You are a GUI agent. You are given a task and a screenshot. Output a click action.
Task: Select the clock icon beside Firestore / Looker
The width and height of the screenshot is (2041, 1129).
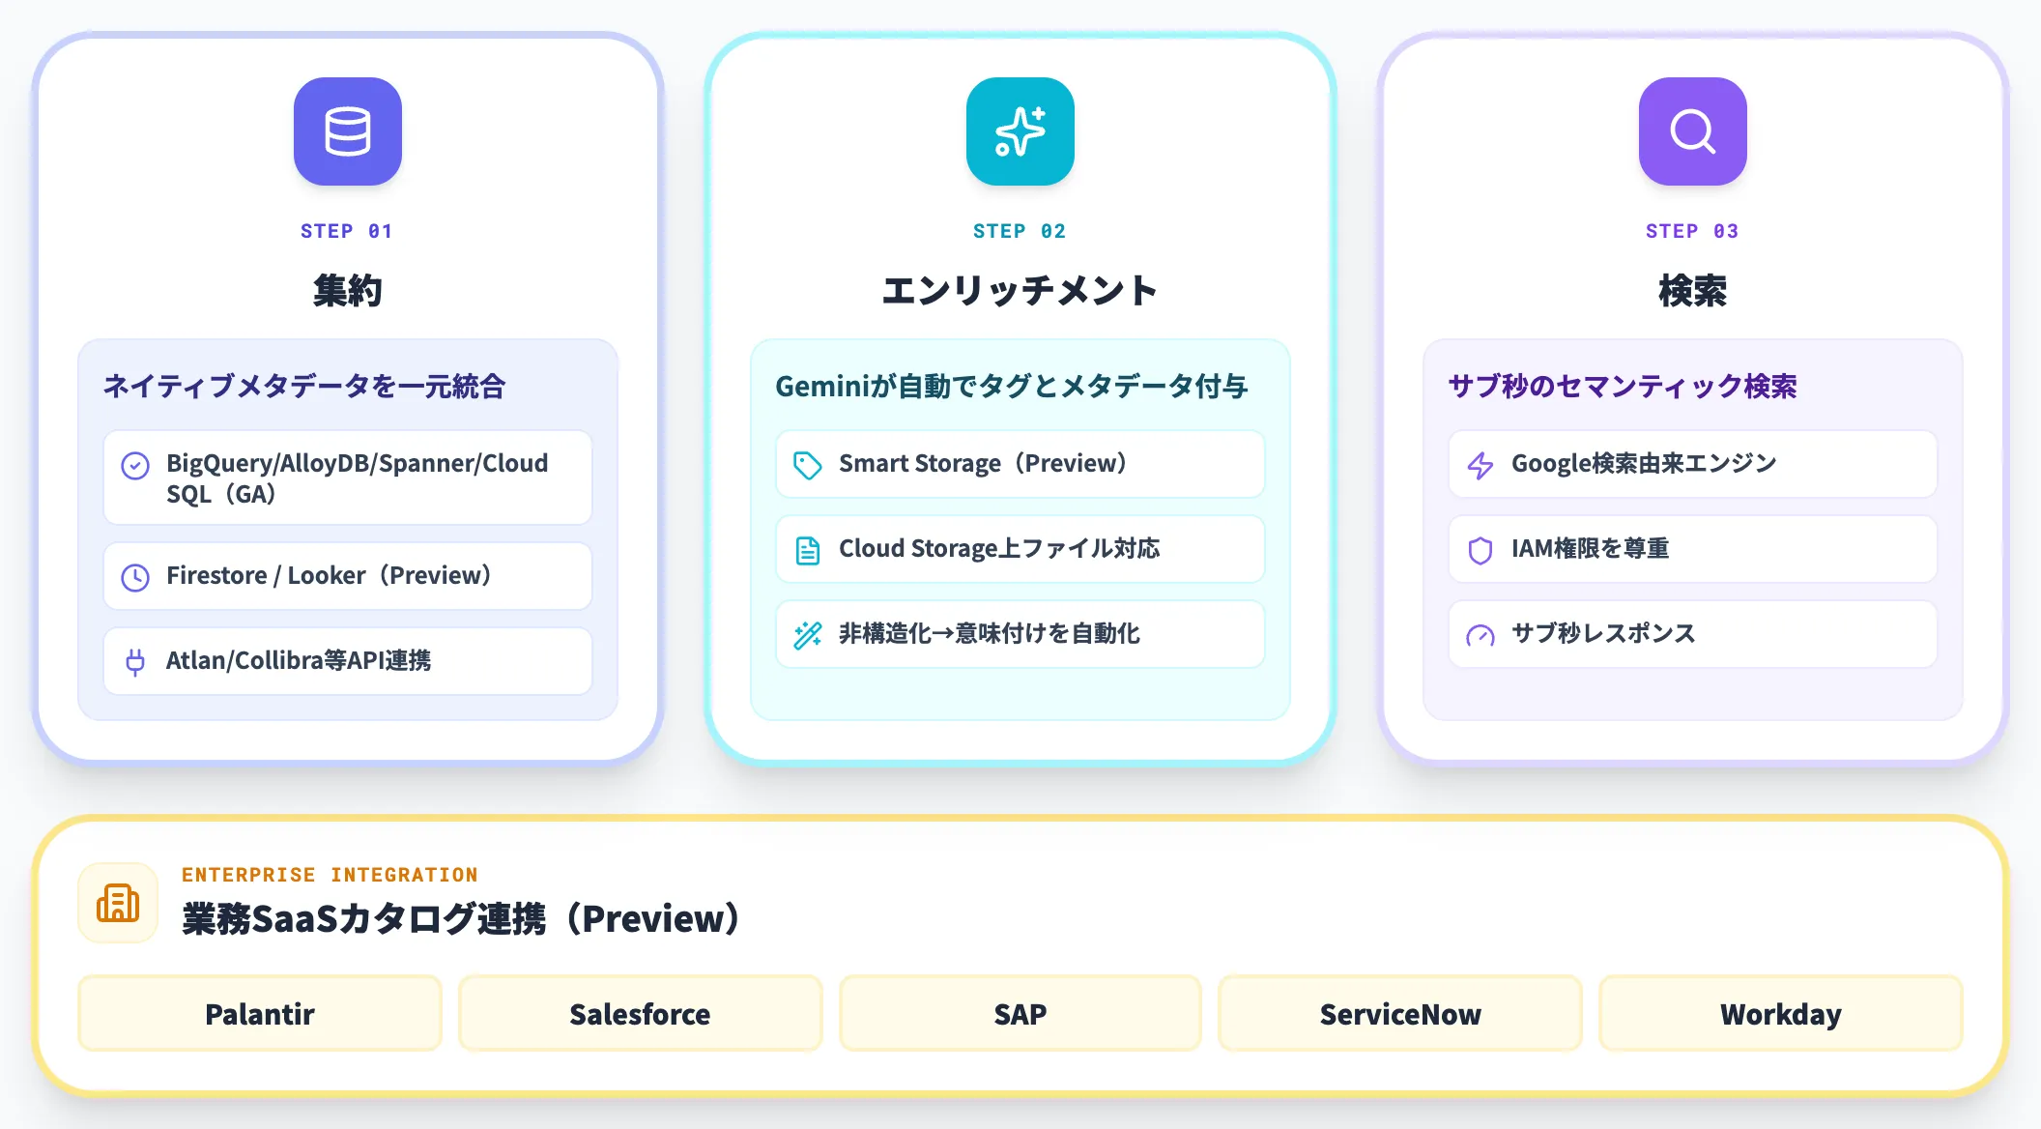pos(135,576)
